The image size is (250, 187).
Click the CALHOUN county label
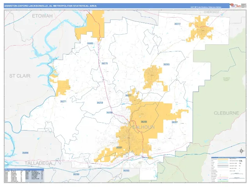pyautogui.click(x=143, y=127)
